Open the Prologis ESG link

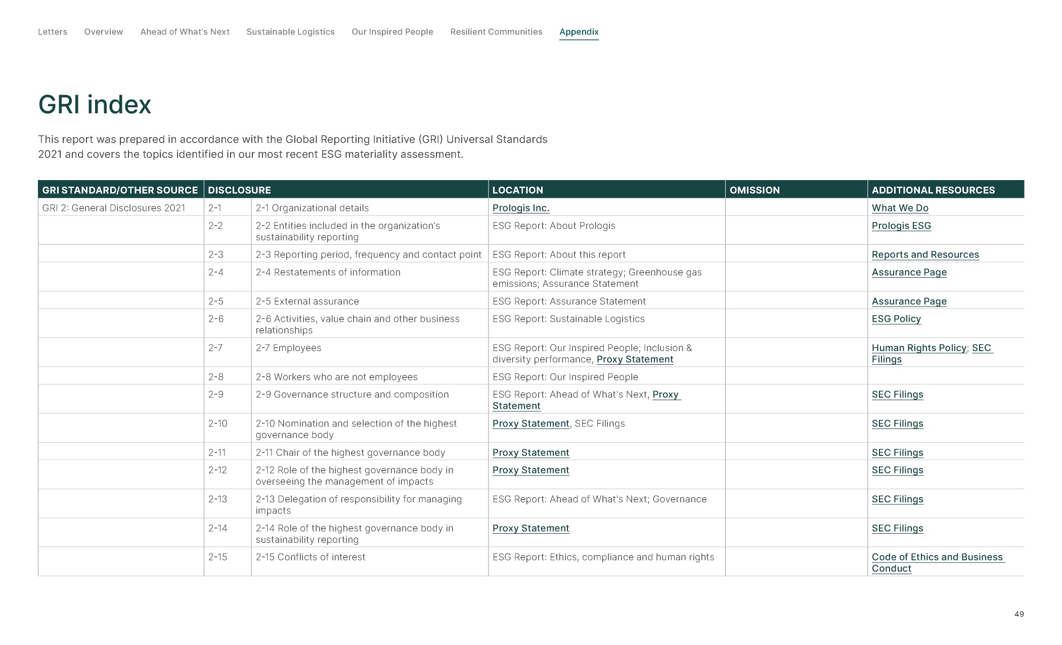[901, 226]
